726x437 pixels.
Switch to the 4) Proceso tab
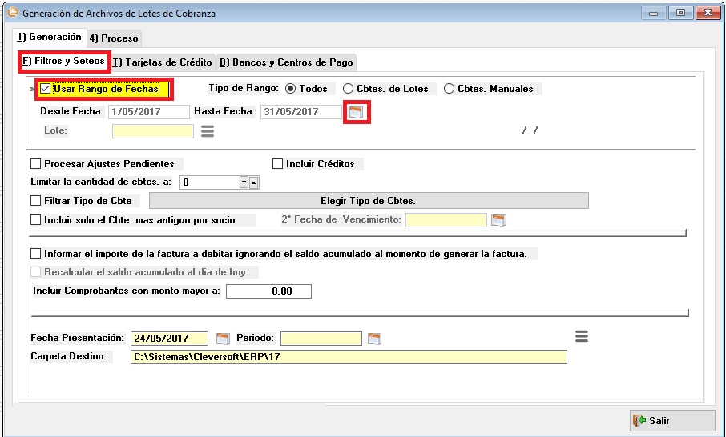pos(114,38)
